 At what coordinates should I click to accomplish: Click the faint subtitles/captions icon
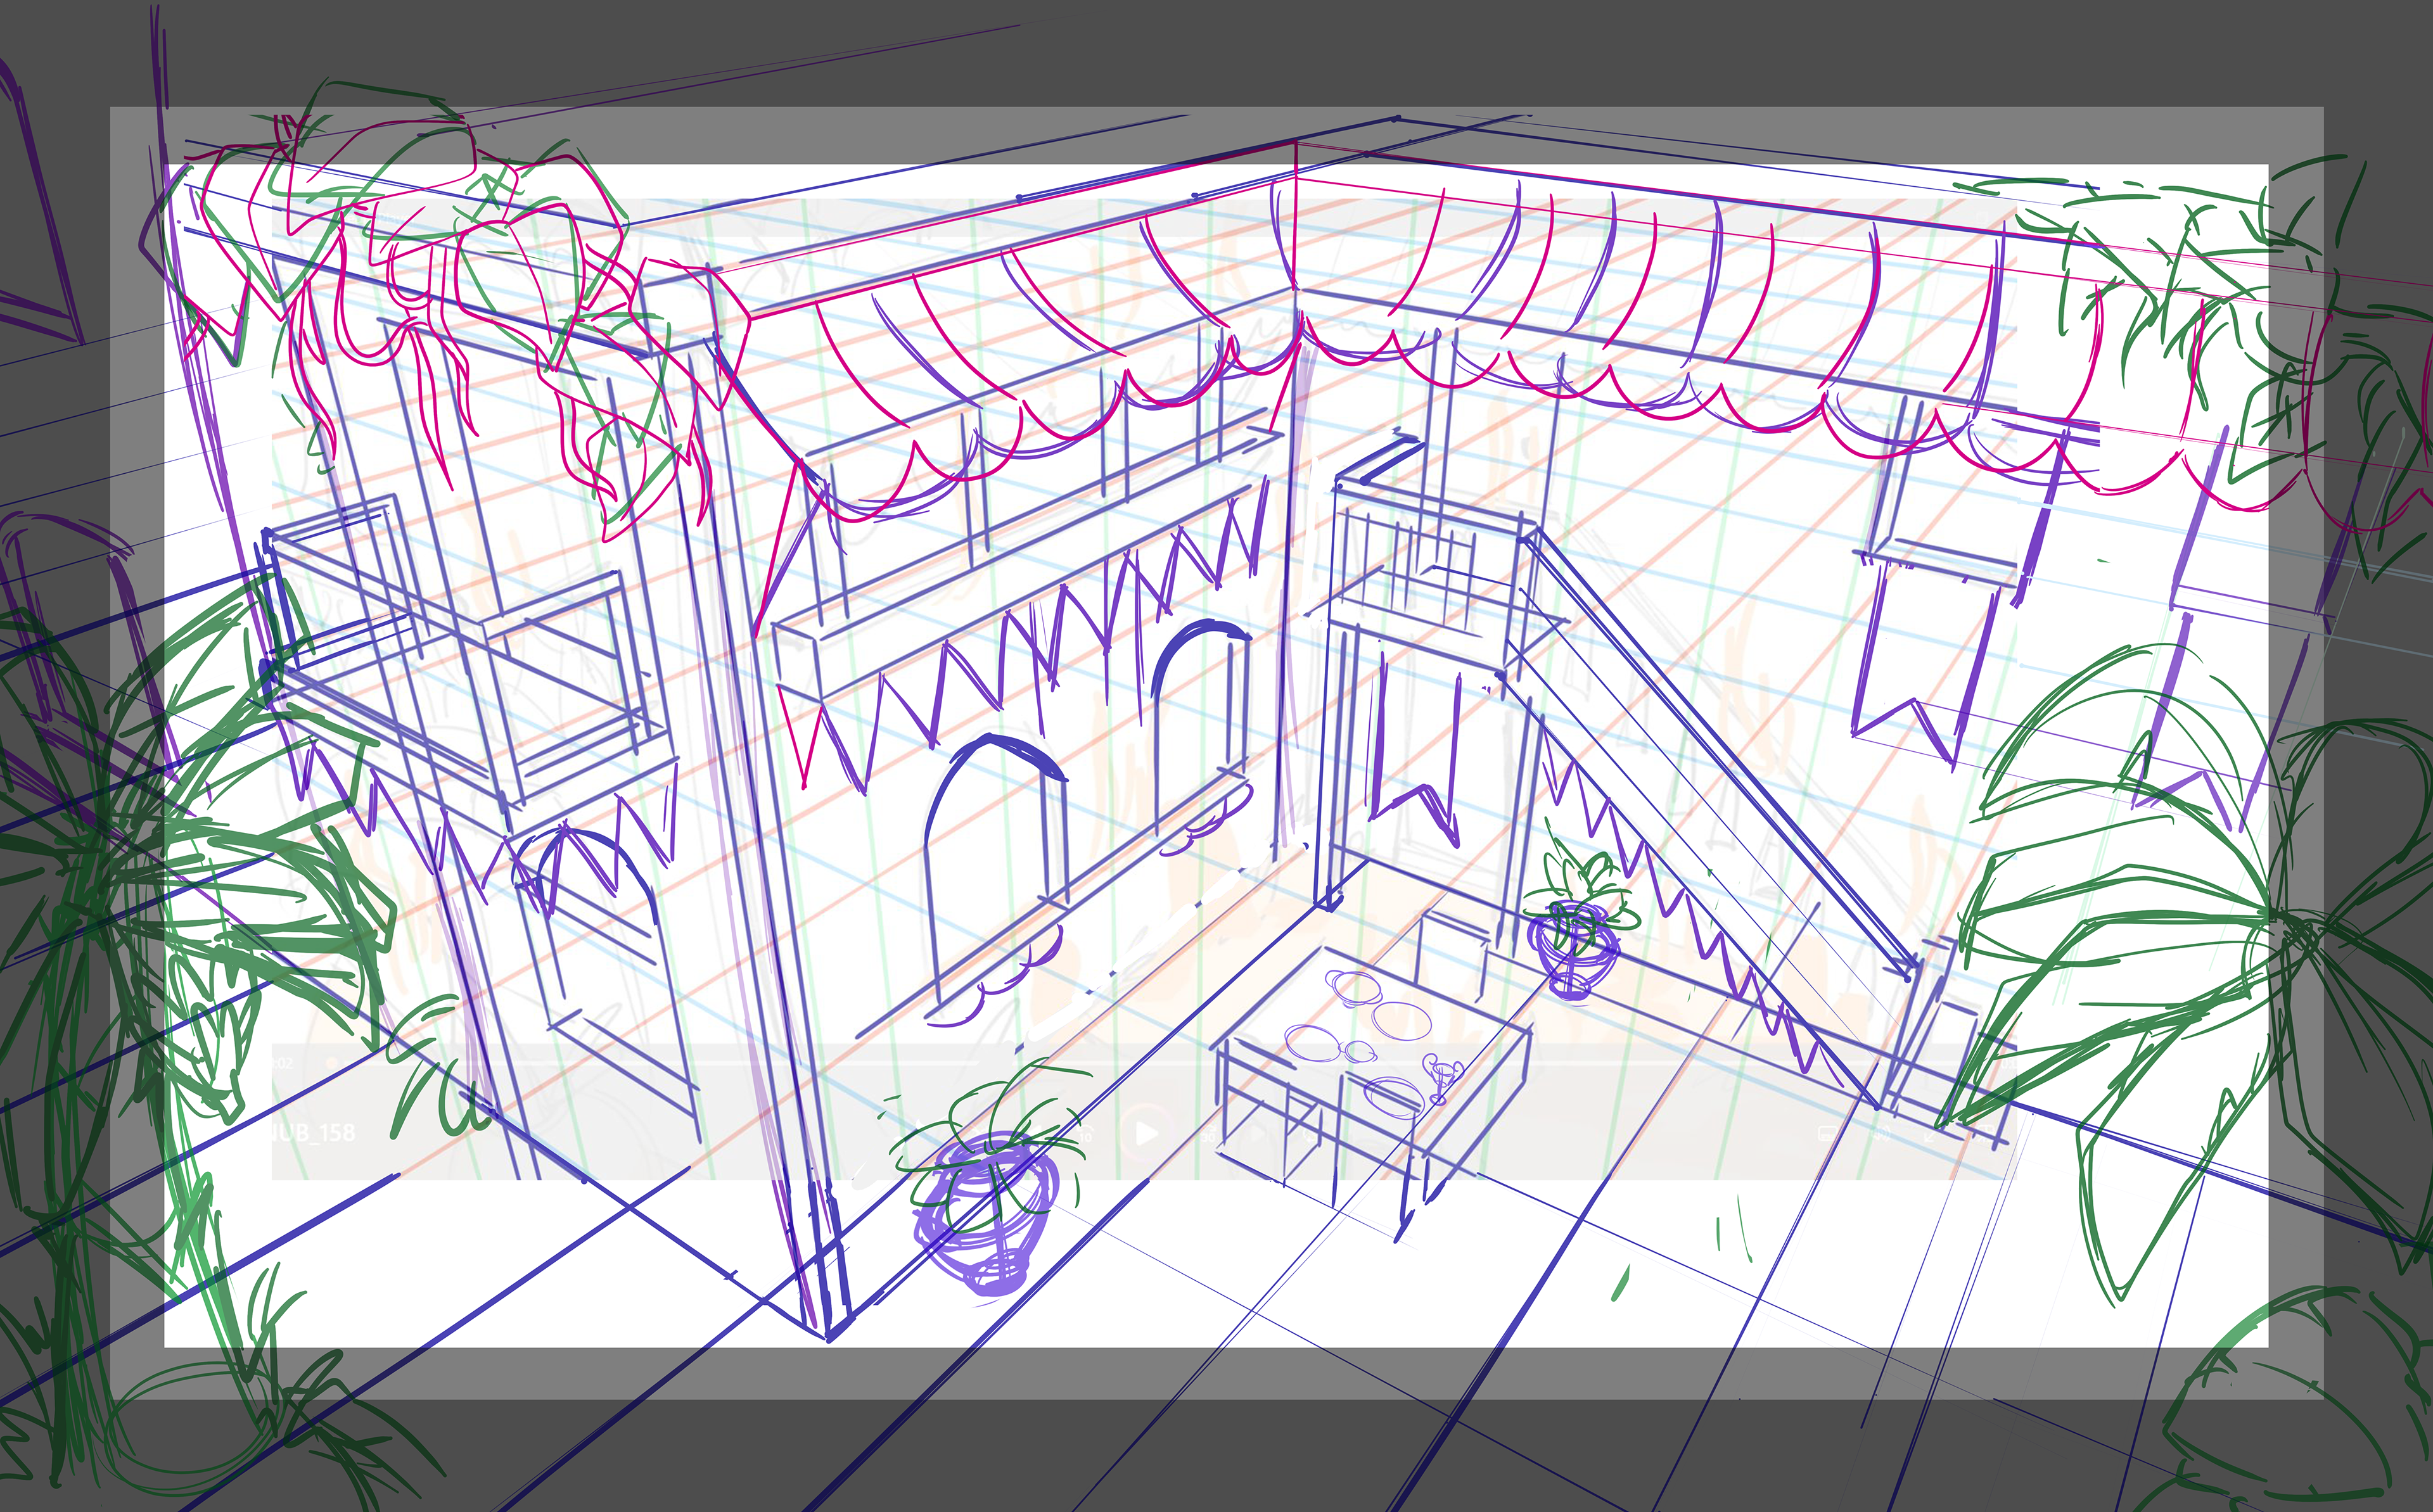tap(1828, 1134)
